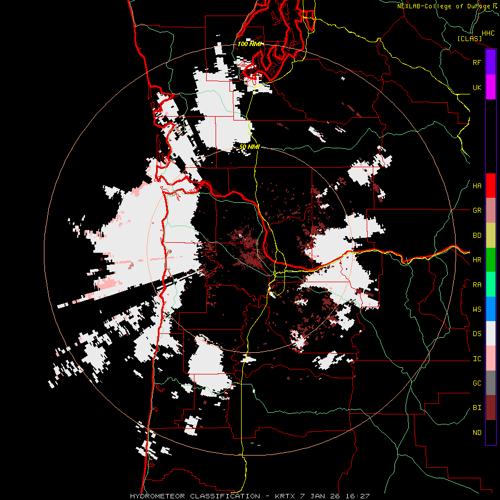Click the magenta UK legend color swatch

tap(491, 87)
